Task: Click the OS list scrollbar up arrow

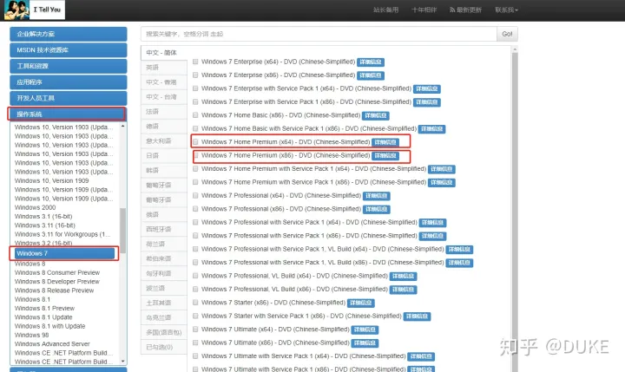Action: click(x=122, y=127)
